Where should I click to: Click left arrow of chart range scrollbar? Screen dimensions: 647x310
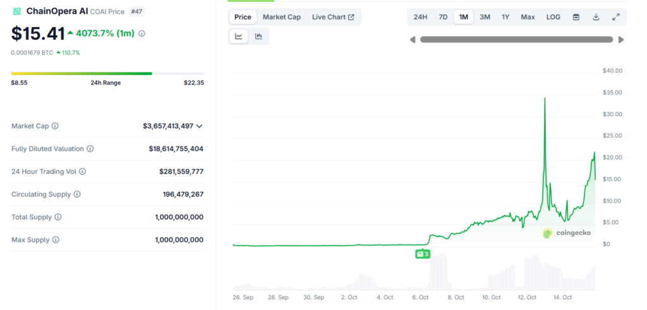tap(412, 40)
